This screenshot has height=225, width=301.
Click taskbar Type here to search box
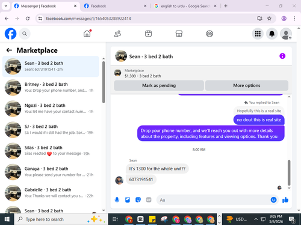pos(61,219)
